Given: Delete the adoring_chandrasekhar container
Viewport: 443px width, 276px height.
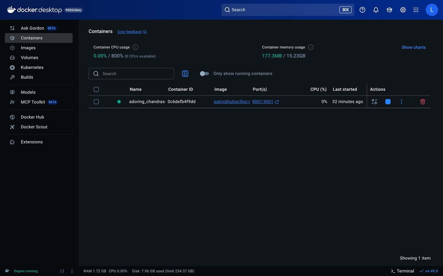Looking at the screenshot, I should click(x=423, y=102).
